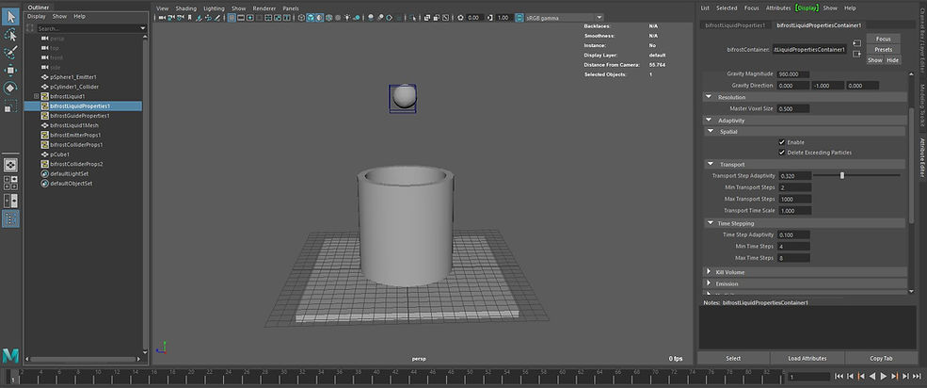
Task: Click the Exposure icon beside 0.00
Action: [x=460, y=18]
